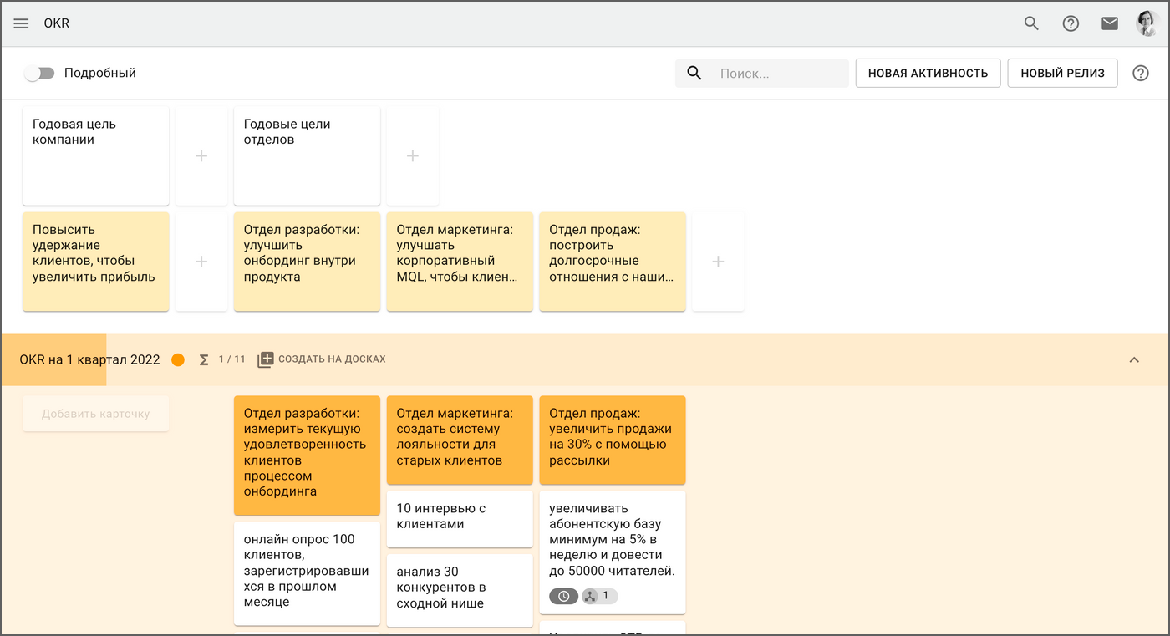Screen dimensions: 1170x636
Task: Open card 10 интервью с клиентами
Action: pos(460,519)
